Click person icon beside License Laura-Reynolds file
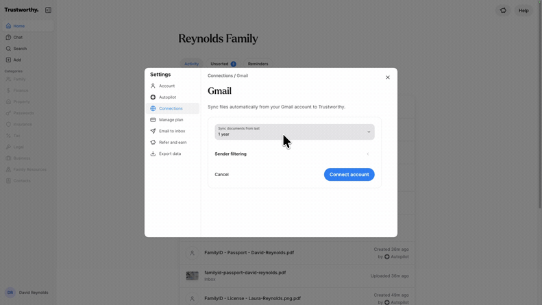The height and width of the screenshot is (305, 542). point(192,298)
